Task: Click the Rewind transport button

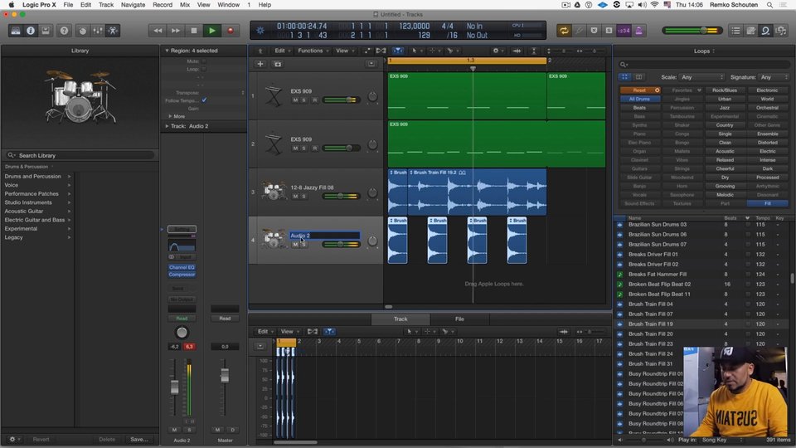Action: point(158,31)
